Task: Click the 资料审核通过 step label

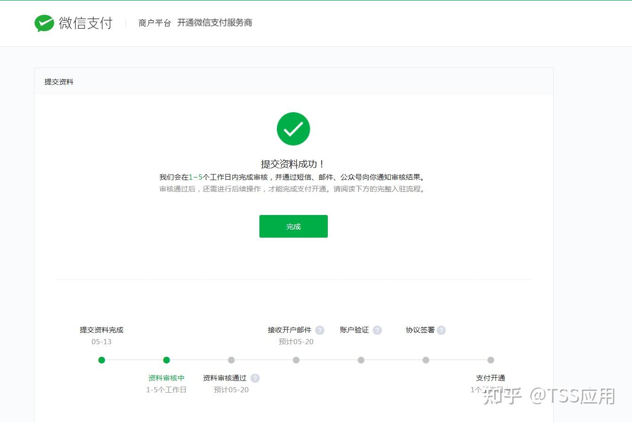Action: [x=225, y=378]
